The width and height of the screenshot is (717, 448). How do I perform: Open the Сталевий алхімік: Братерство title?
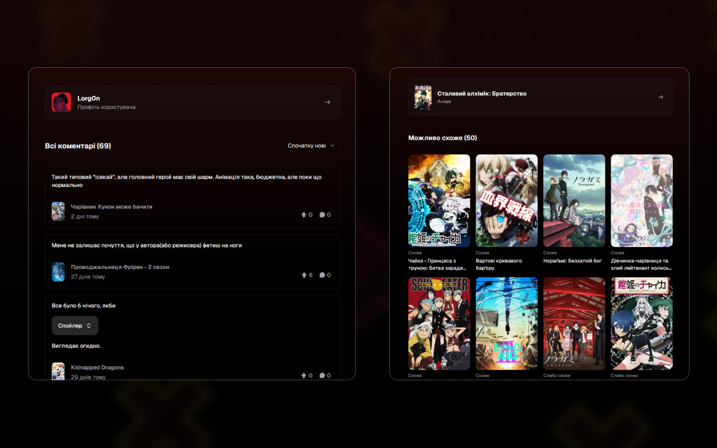[x=482, y=94]
